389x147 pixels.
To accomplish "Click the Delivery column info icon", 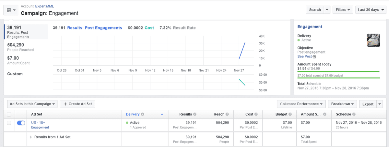I will pyautogui.click(x=143, y=114).
